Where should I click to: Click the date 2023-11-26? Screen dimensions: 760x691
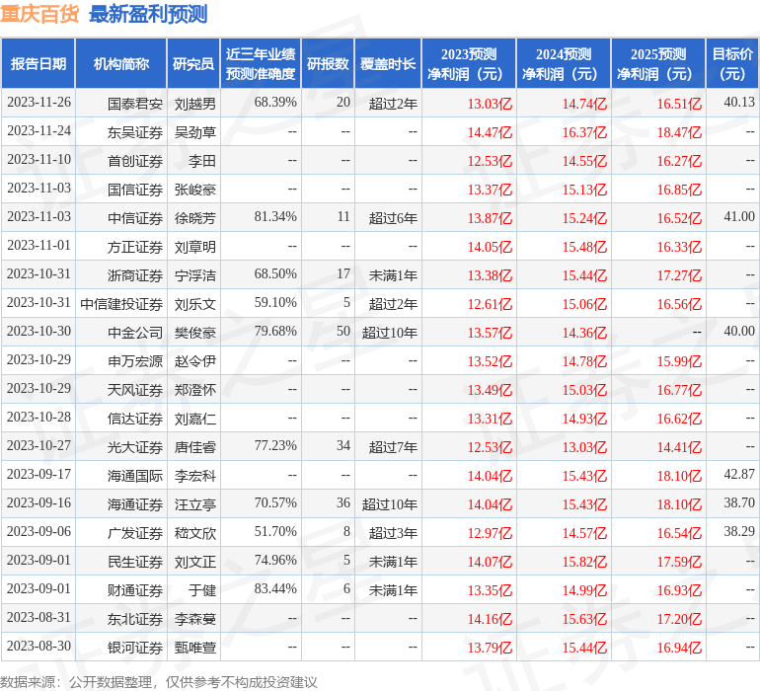(x=38, y=102)
